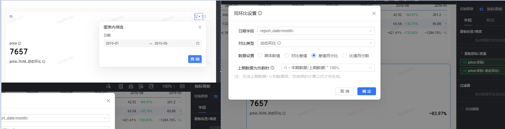Click the info icon next to price
The height and width of the screenshot is (129, 505).
(x=19, y=43)
